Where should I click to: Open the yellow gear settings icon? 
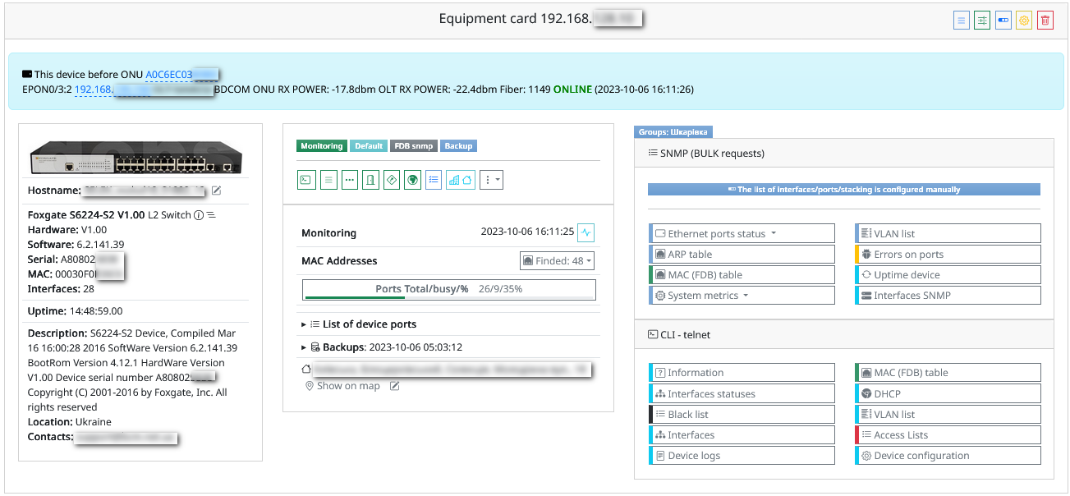click(1023, 21)
